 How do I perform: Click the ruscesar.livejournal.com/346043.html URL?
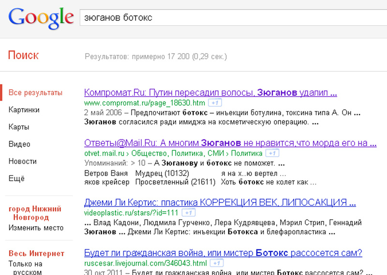[x=146, y=263]
